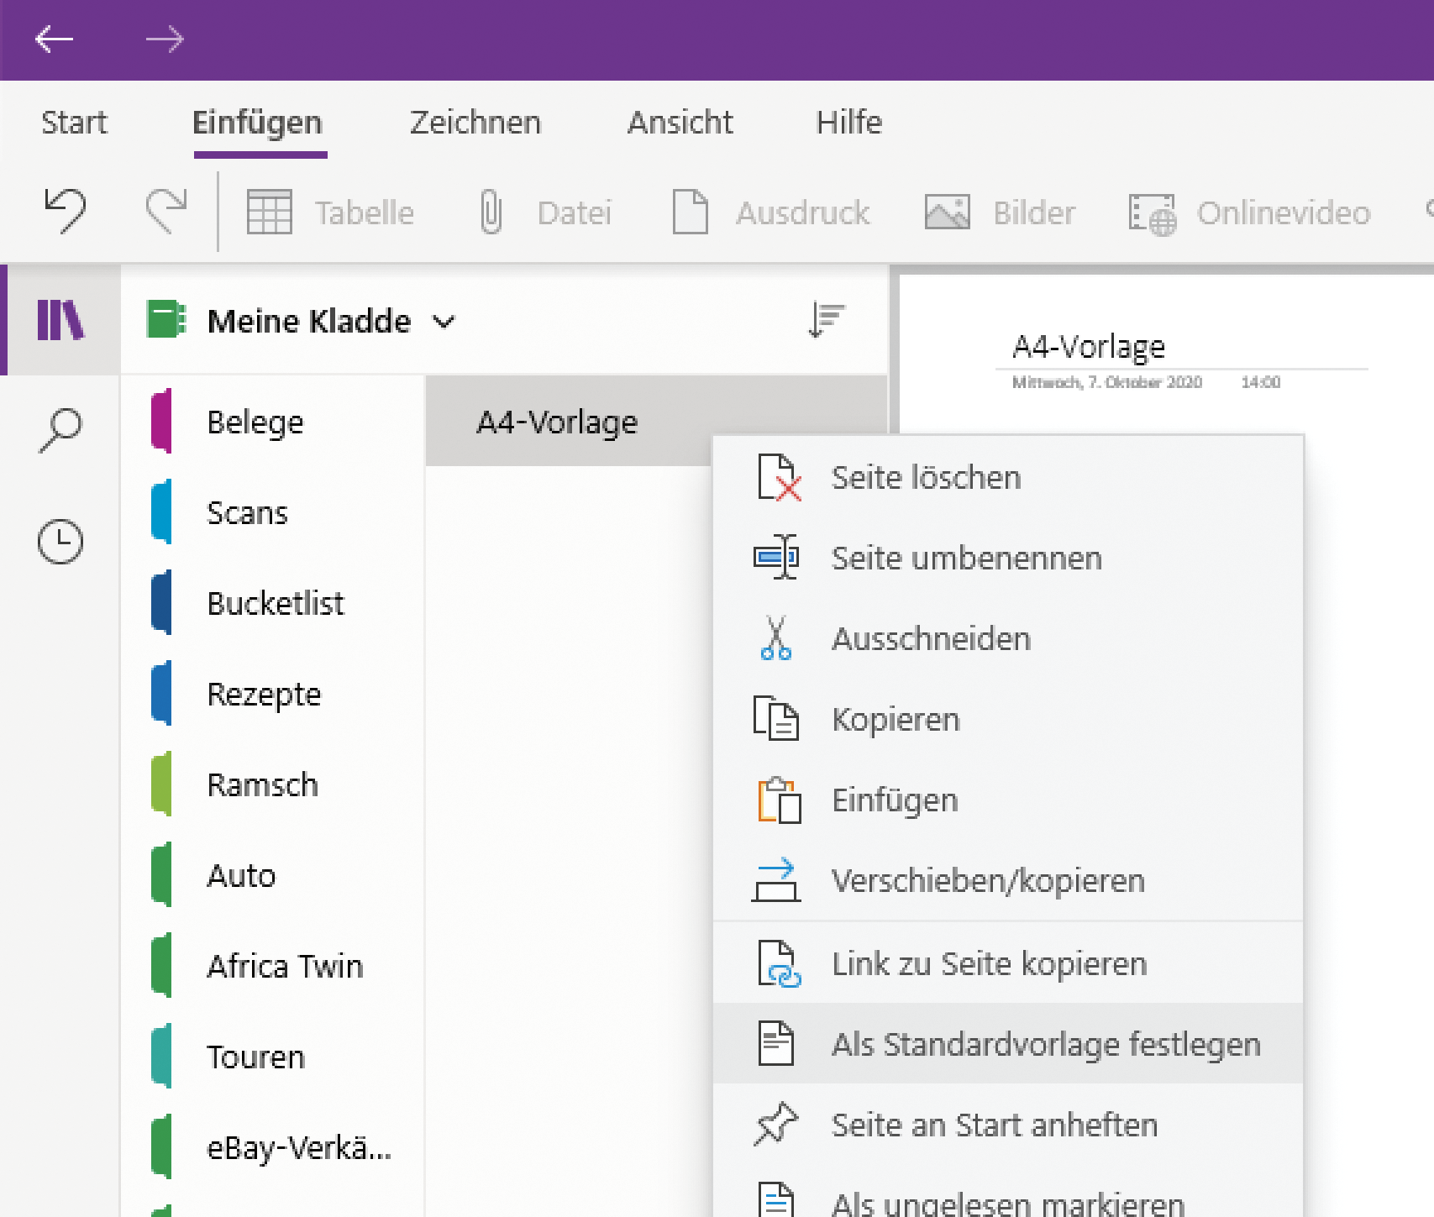Open the Belege section
1434x1217 pixels.
tap(255, 422)
